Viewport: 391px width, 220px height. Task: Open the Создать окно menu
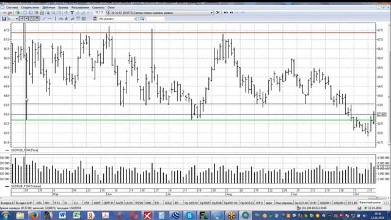30,7
